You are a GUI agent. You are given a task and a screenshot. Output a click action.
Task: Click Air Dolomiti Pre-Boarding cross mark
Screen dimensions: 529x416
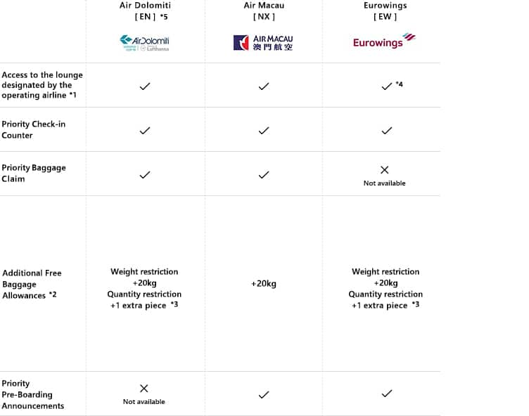tap(144, 389)
